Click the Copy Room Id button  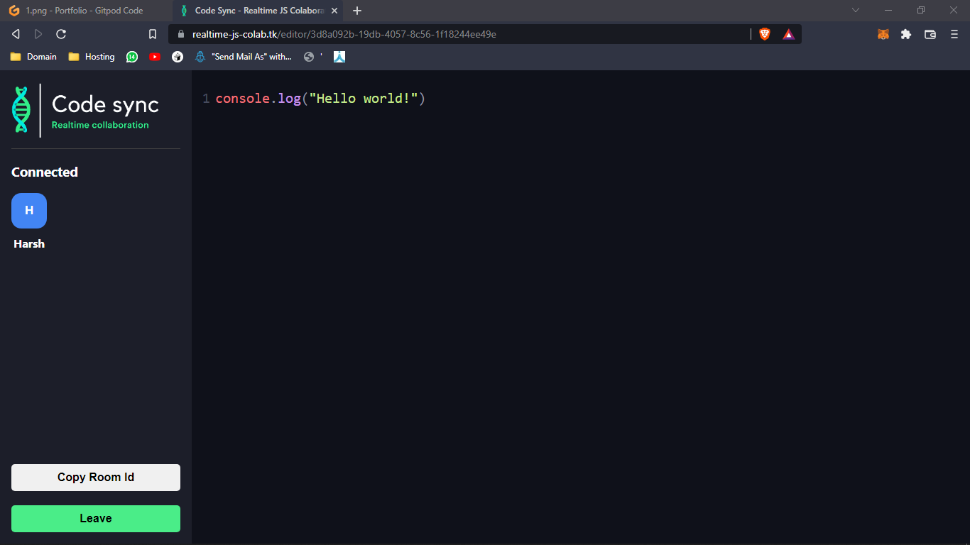pyautogui.click(x=95, y=477)
